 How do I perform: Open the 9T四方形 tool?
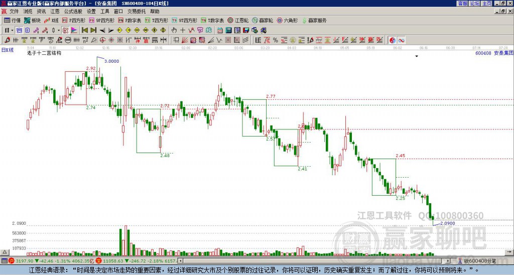click(x=185, y=20)
